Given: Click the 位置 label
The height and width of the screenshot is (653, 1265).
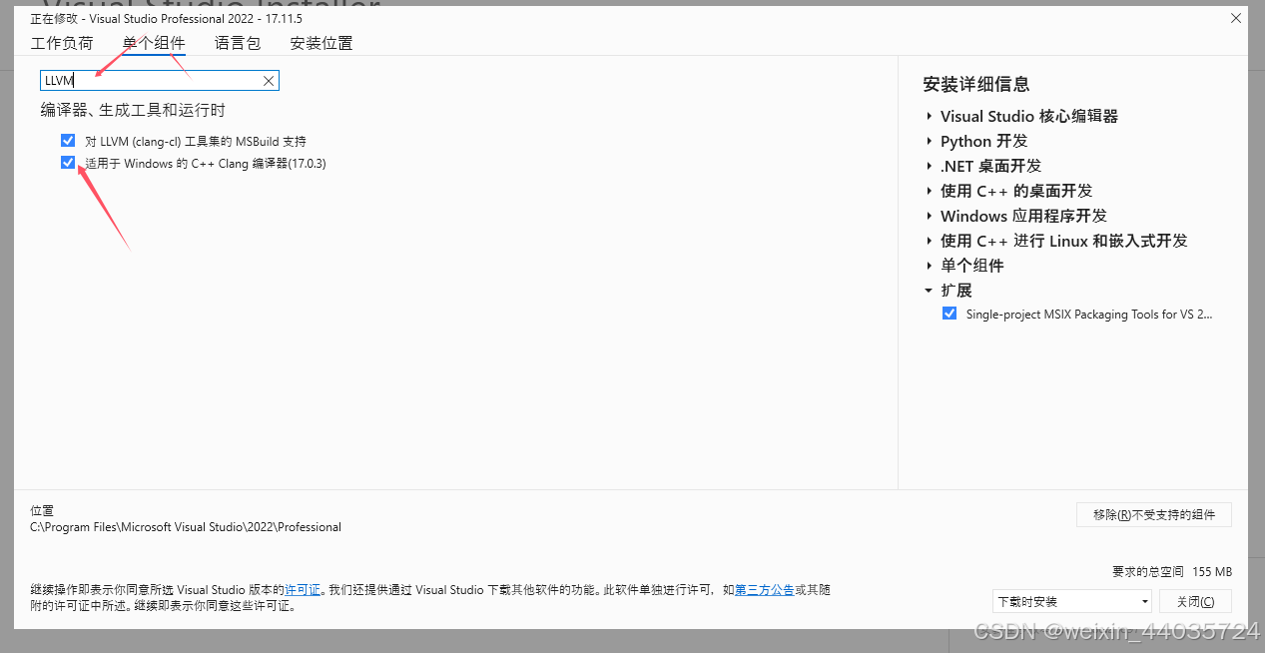Looking at the screenshot, I should pyautogui.click(x=42, y=510).
